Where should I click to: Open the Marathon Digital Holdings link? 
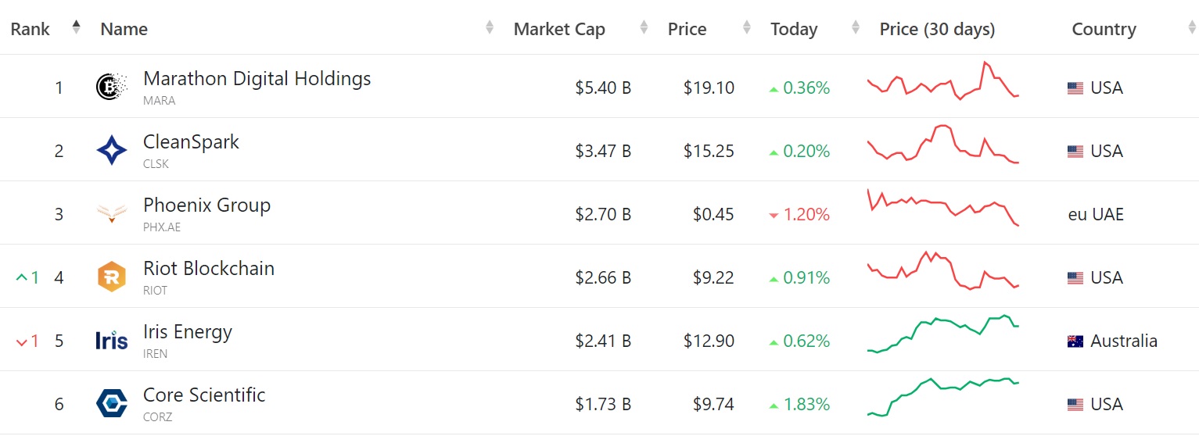(x=257, y=78)
